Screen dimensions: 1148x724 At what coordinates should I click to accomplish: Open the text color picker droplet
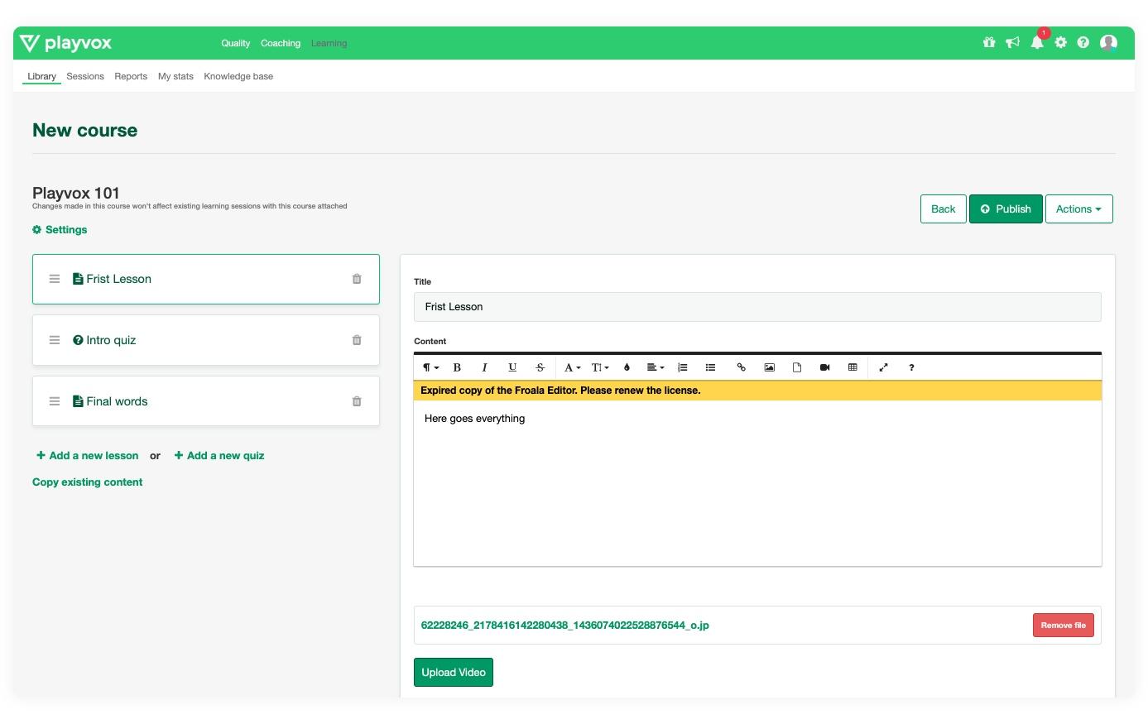pyautogui.click(x=627, y=367)
